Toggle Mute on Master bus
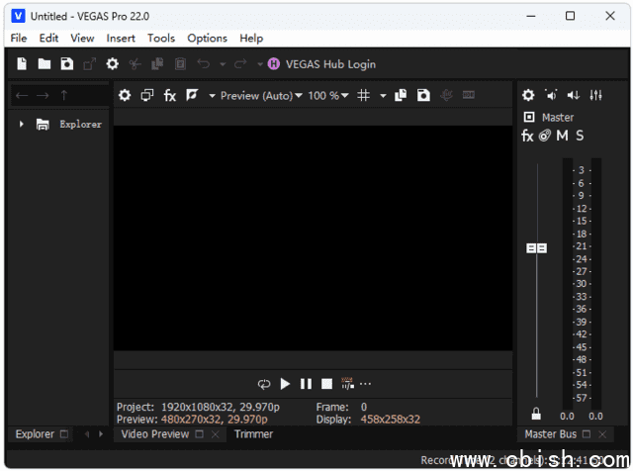 [x=562, y=136]
